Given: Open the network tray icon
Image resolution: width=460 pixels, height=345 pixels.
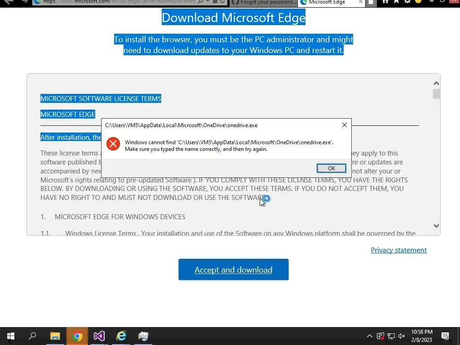Looking at the screenshot, I should click(x=391, y=336).
